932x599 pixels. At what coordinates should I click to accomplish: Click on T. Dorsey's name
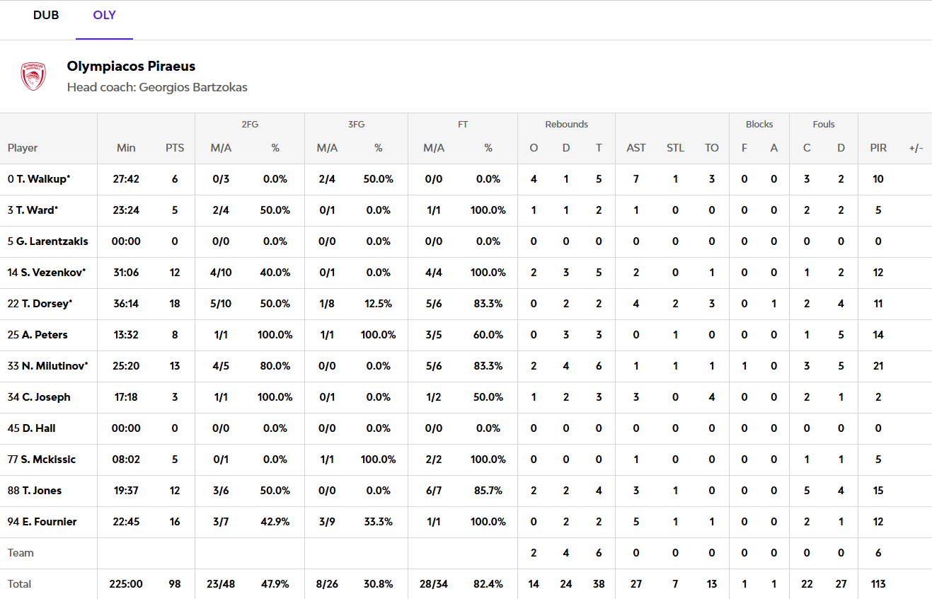(46, 304)
